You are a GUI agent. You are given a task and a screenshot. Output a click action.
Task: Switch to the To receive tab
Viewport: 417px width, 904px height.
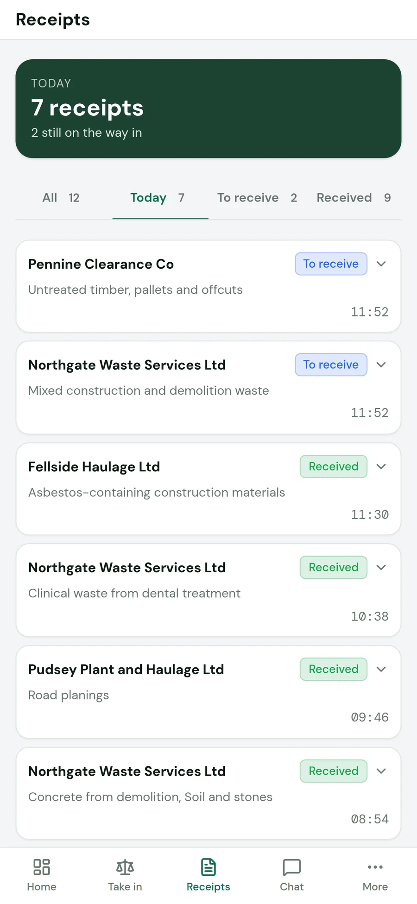tap(257, 198)
